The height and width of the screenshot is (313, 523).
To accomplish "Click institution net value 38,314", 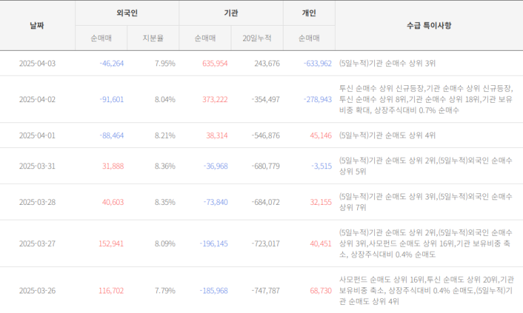I will [x=217, y=135].
